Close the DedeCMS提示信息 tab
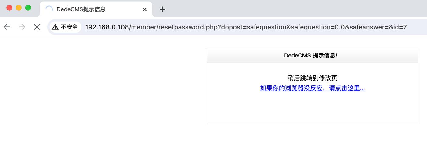Image resolution: width=427 pixels, height=152 pixels. [145, 9]
